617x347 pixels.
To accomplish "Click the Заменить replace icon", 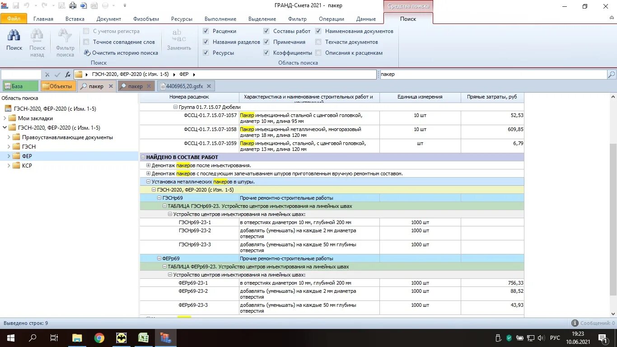I will coord(179,36).
